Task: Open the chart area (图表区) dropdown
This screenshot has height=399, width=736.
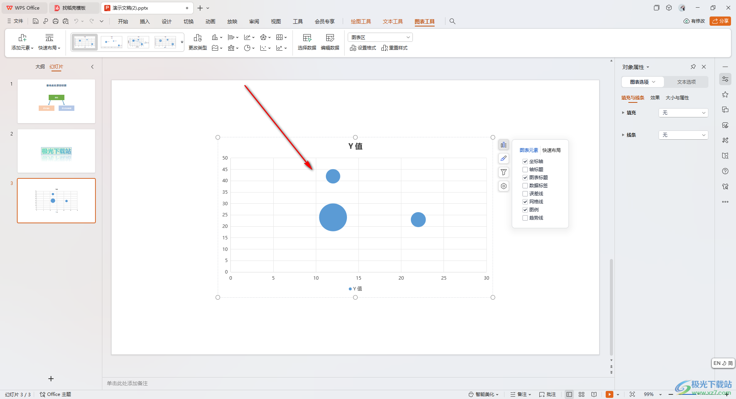Action: pos(380,37)
